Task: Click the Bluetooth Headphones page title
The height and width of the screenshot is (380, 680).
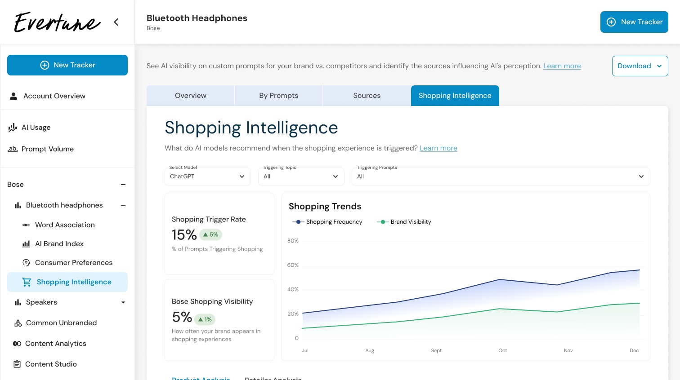Action: coord(197,18)
